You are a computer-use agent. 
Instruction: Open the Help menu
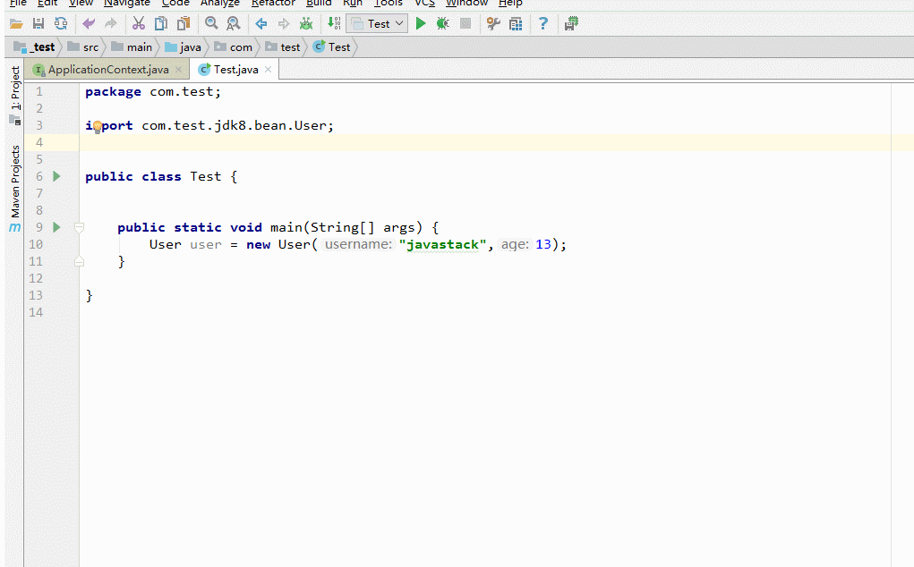pyautogui.click(x=510, y=4)
